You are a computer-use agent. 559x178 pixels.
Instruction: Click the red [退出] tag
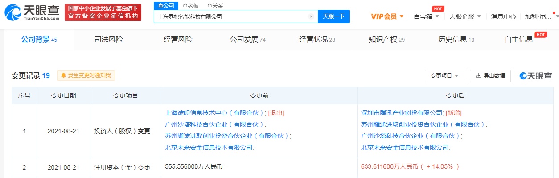click(276, 113)
